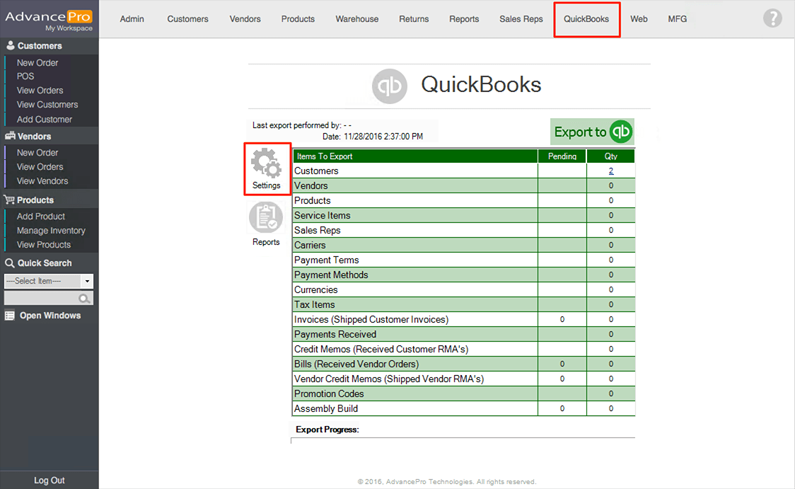Click the Quick Search magnifier heading icon
Screen dimensions: 795x489
pos(10,263)
